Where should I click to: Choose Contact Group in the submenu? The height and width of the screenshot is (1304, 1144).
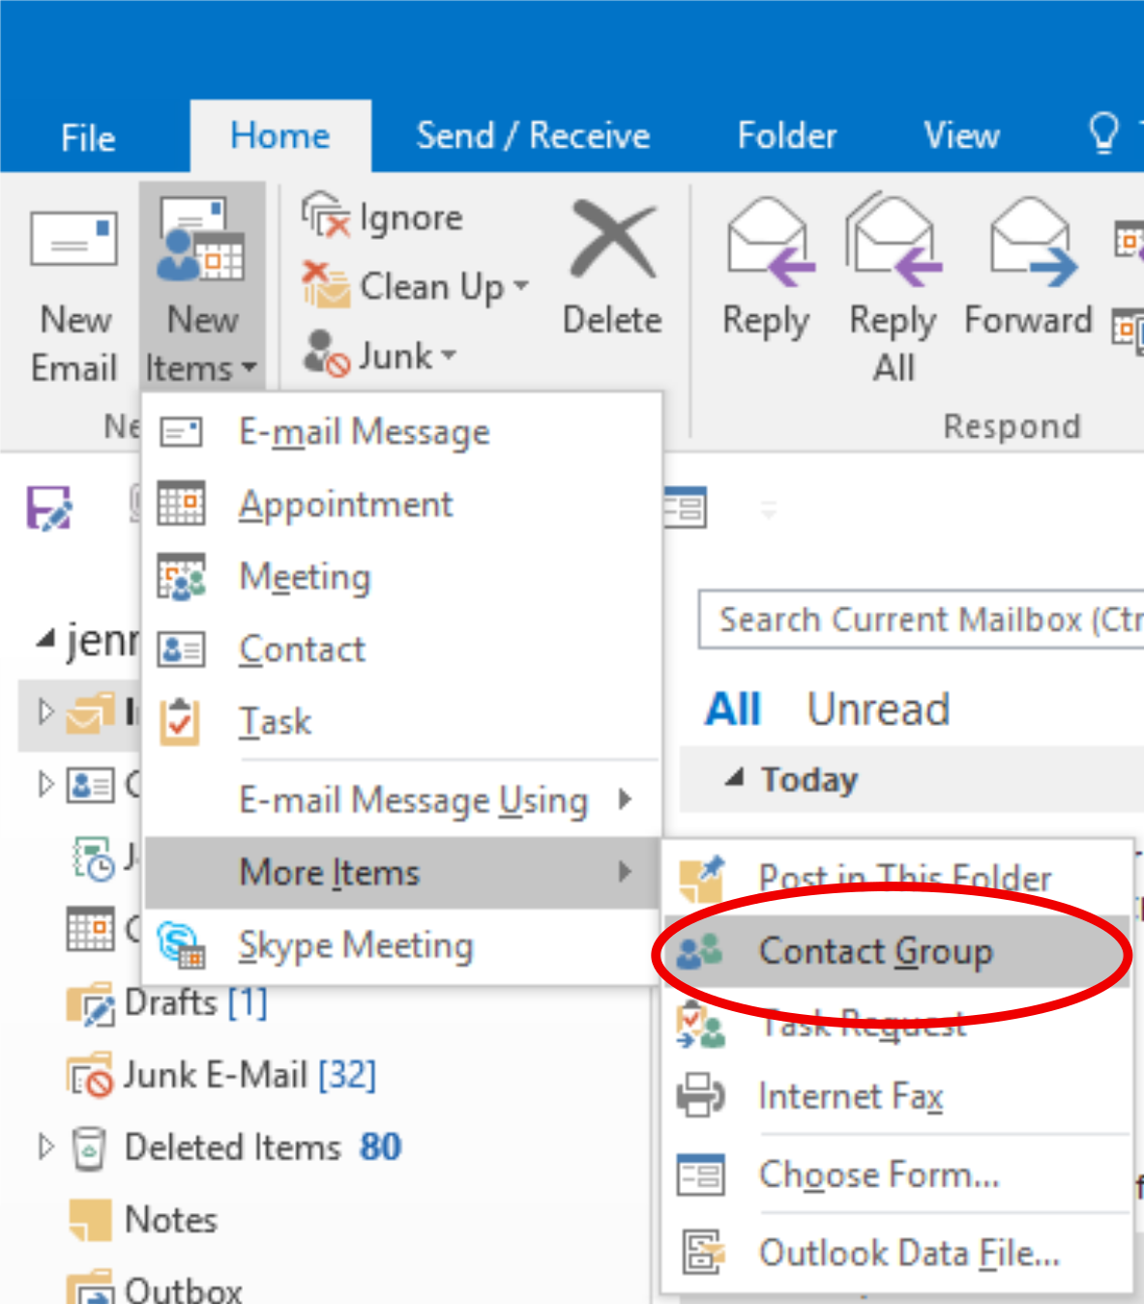click(874, 951)
